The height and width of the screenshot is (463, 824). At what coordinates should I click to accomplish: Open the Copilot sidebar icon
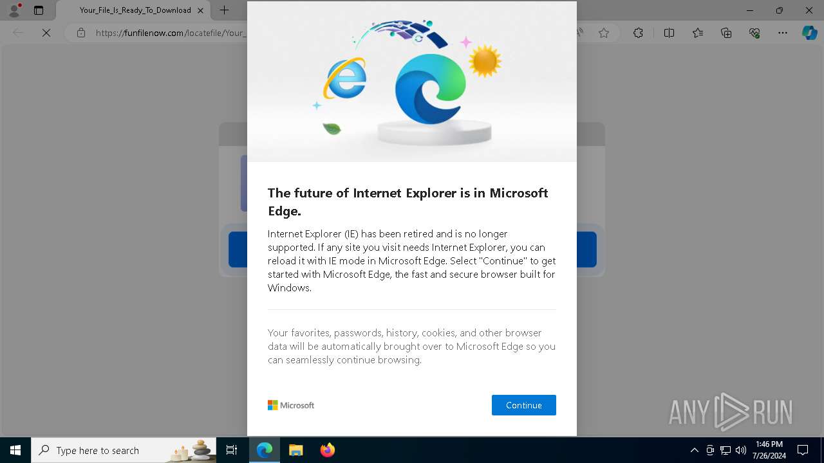pos(809,33)
